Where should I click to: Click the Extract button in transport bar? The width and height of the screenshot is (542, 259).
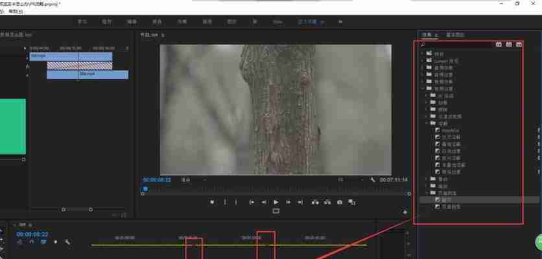[x=327, y=202]
